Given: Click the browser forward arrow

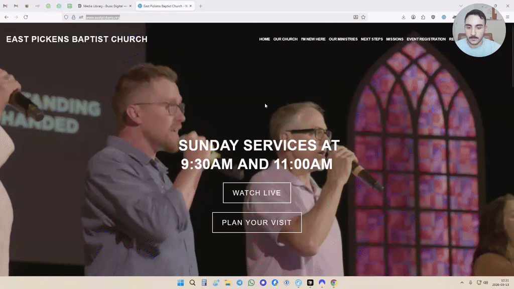Looking at the screenshot, I should tap(16, 17).
